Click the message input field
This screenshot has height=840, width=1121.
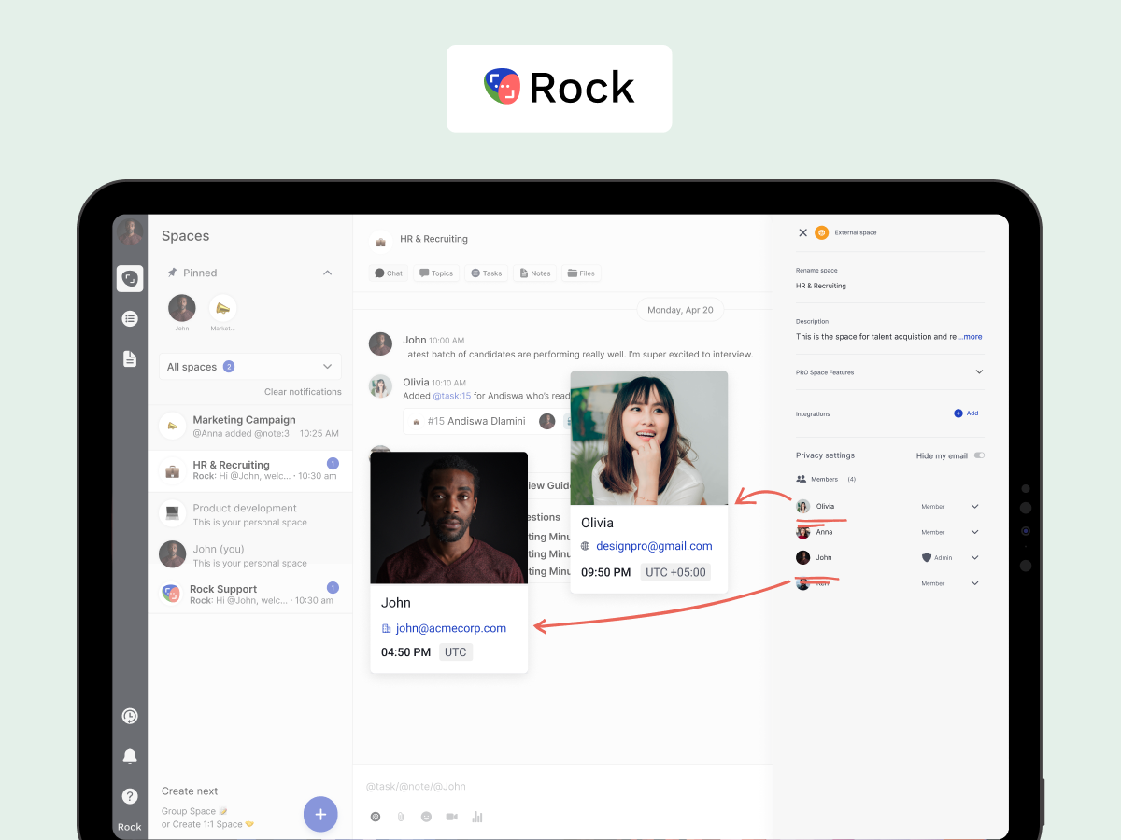tap(560, 787)
